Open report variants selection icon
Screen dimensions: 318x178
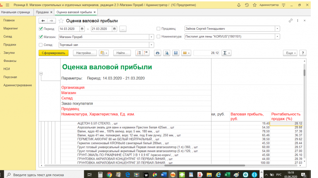[104, 53]
